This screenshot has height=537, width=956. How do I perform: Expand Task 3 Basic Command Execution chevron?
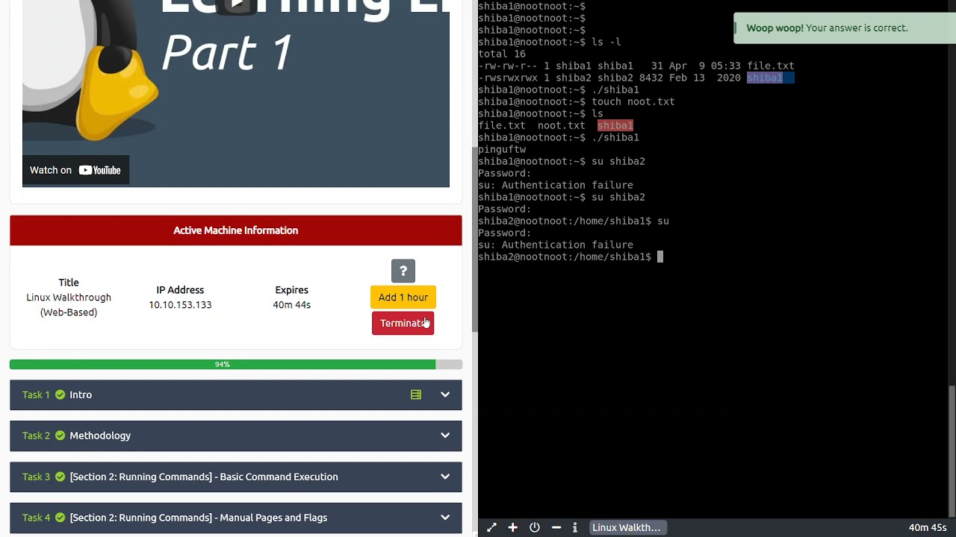[x=445, y=477]
